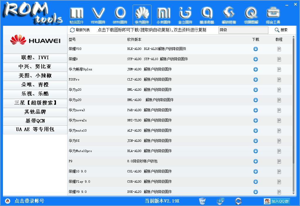Select the 中兴、努比亚 brand button

coord(35,67)
